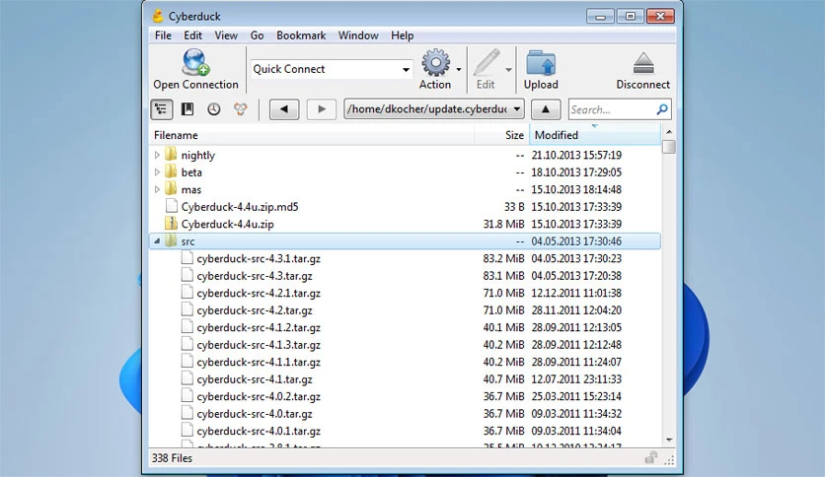Screen dimensions: 825x477
Task: Collapse the src folder
Action: (x=157, y=241)
